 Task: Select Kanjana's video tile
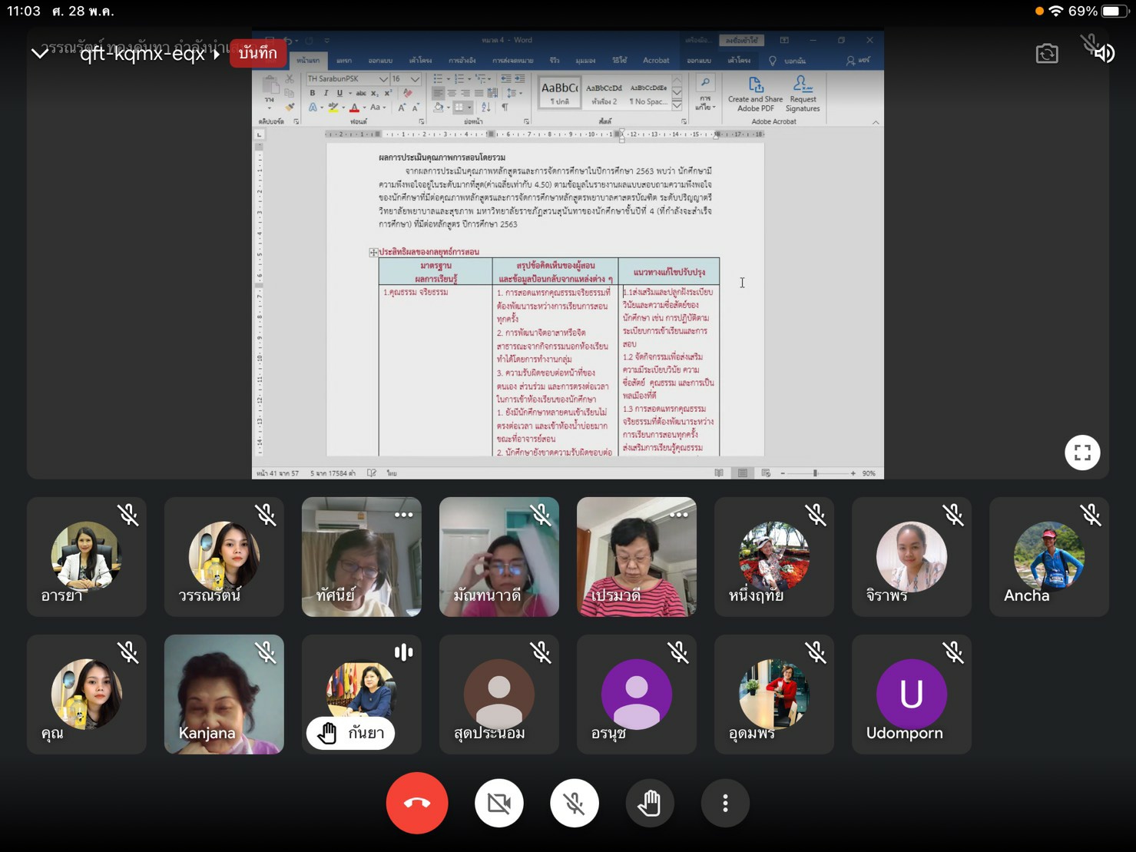[224, 694]
